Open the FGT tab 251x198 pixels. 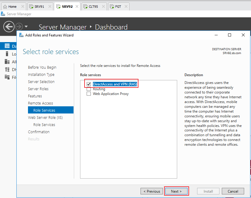pyautogui.click(x=118, y=7)
